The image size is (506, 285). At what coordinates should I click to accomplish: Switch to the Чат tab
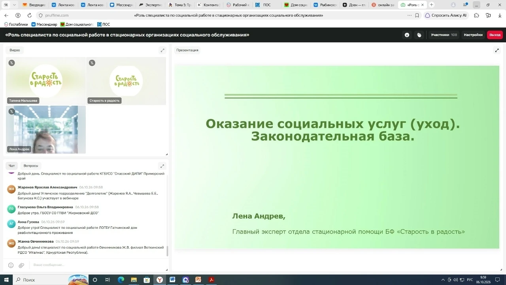point(12,166)
